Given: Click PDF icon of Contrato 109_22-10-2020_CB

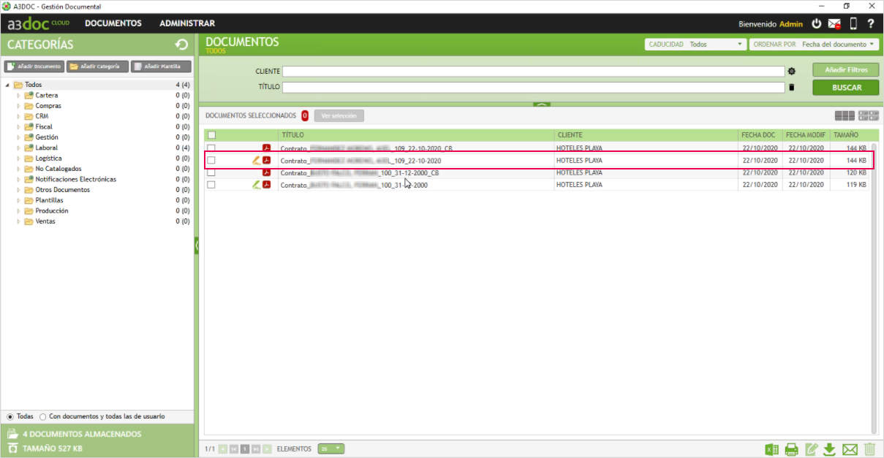Looking at the screenshot, I should 267,148.
